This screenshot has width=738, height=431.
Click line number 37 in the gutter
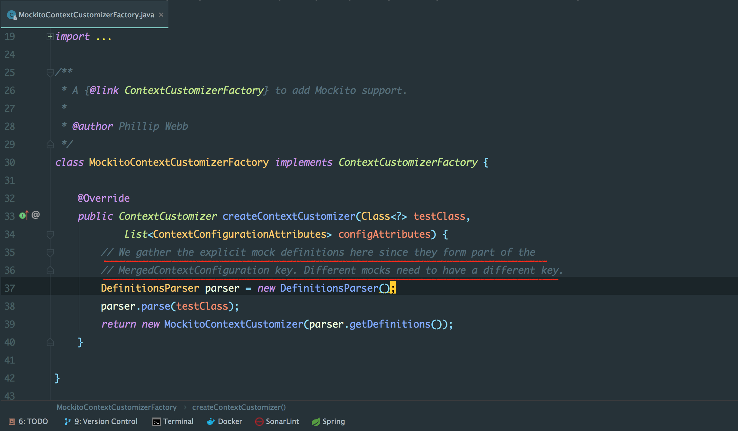[x=10, y=288]
